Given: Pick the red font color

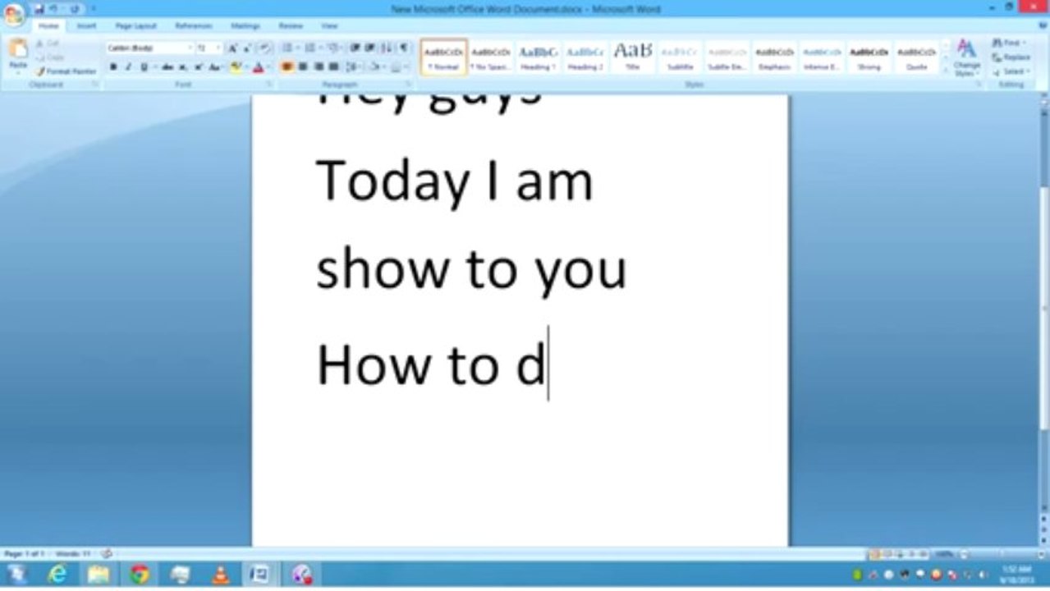Looking at the screenshot, I should tap(258, 67).
